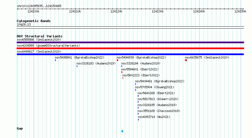252x138 pixels.
Task: Open the nsv3551169 (Chaisson2019) label
Action: coord(159,111)
